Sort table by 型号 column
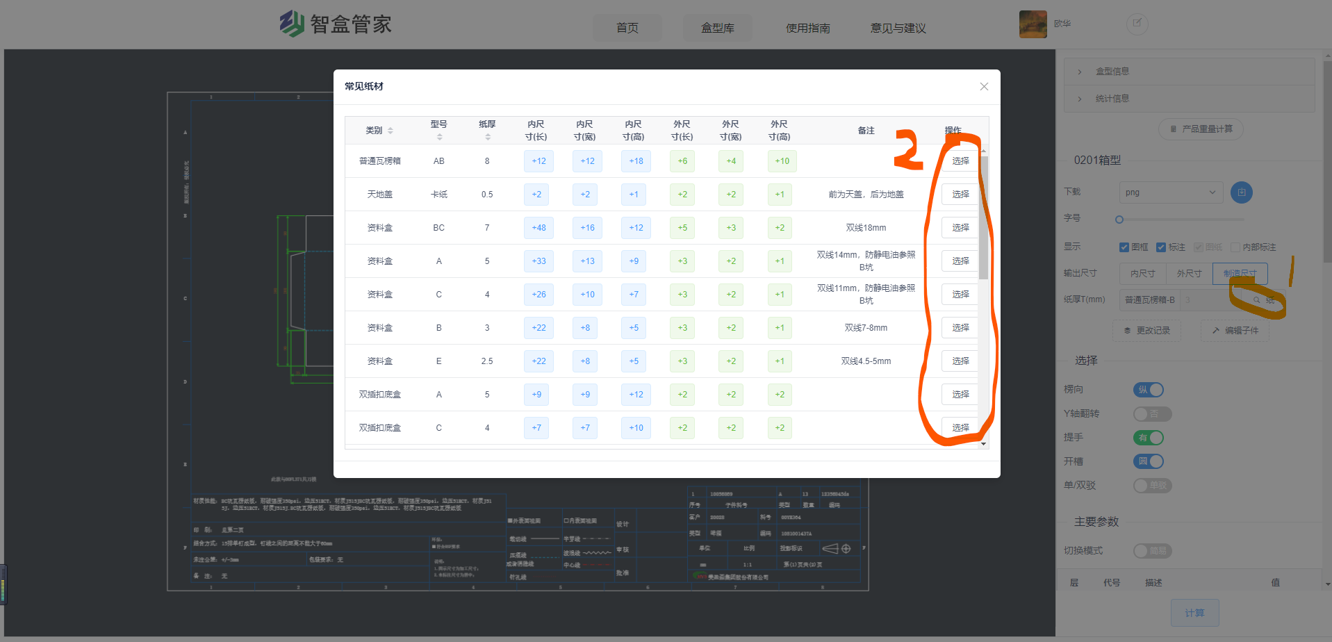Screen dimensions: 1332x642 pyautogui.click(x=439, y=137)
